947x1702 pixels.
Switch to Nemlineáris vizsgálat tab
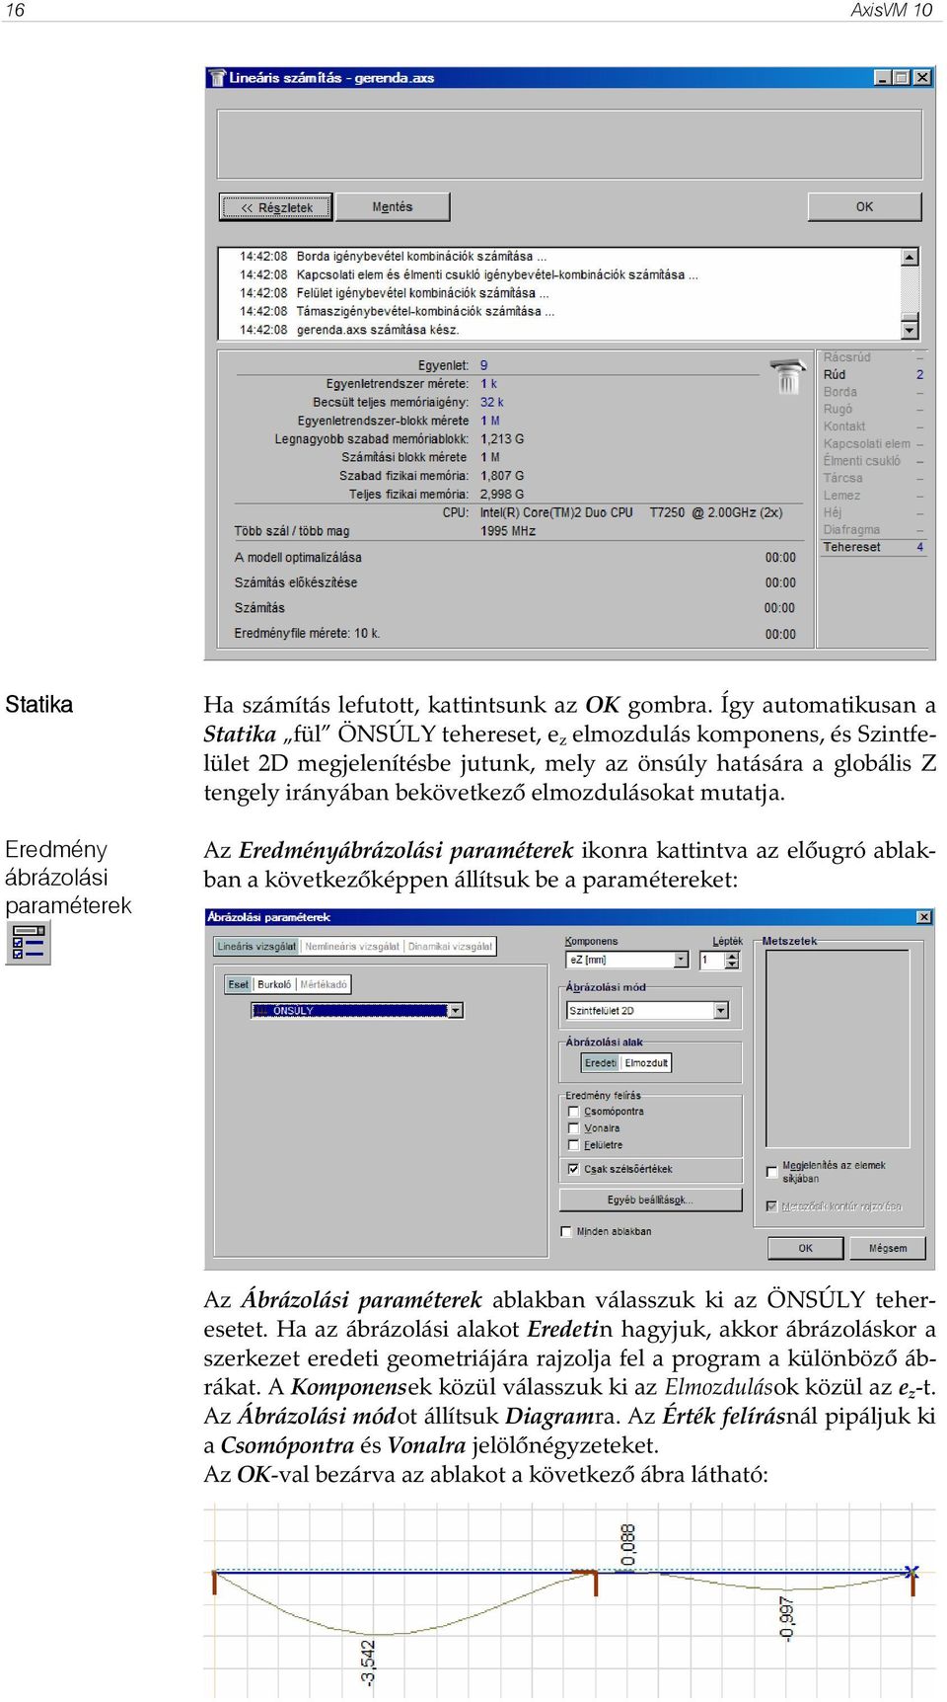point(352,946)
